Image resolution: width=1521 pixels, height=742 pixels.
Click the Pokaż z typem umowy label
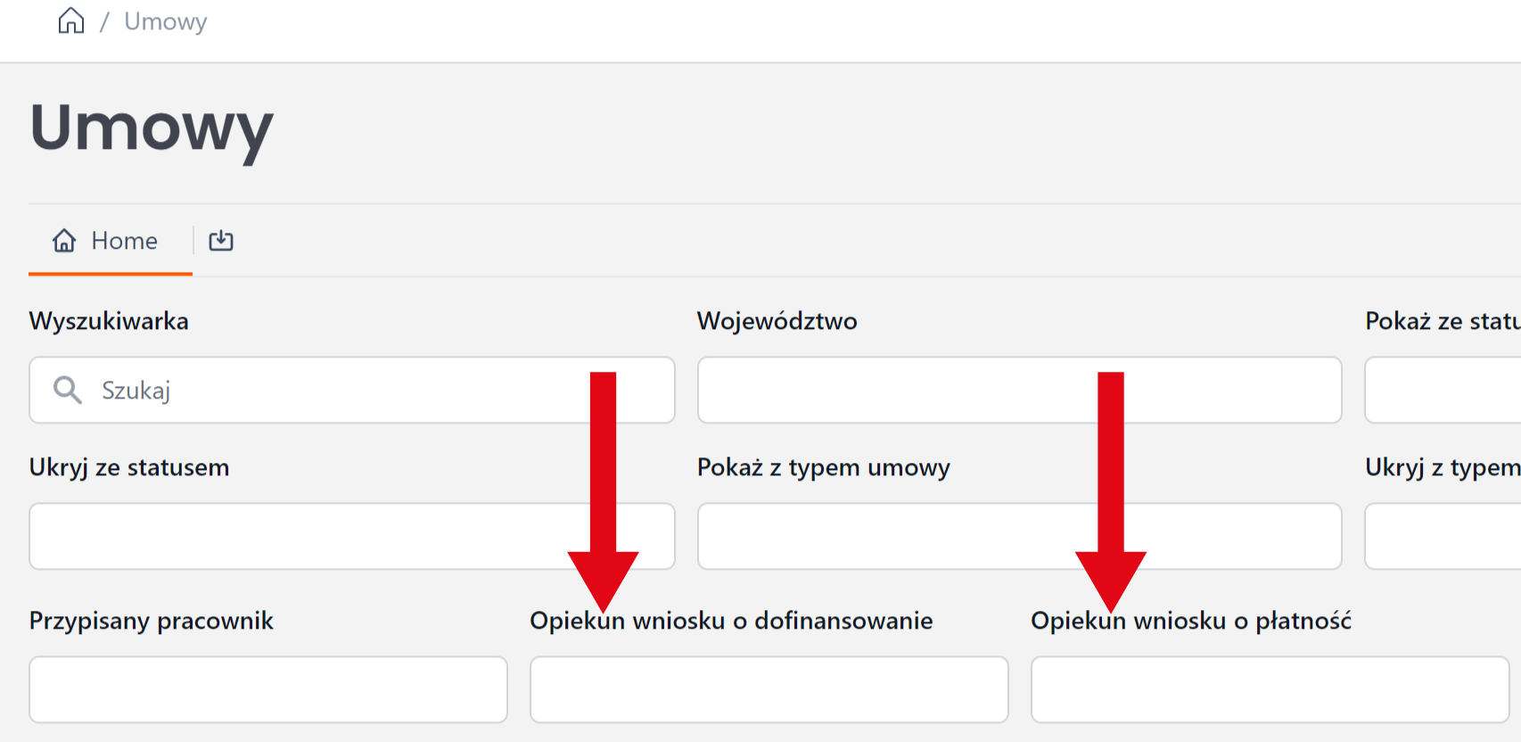(823, 467)
